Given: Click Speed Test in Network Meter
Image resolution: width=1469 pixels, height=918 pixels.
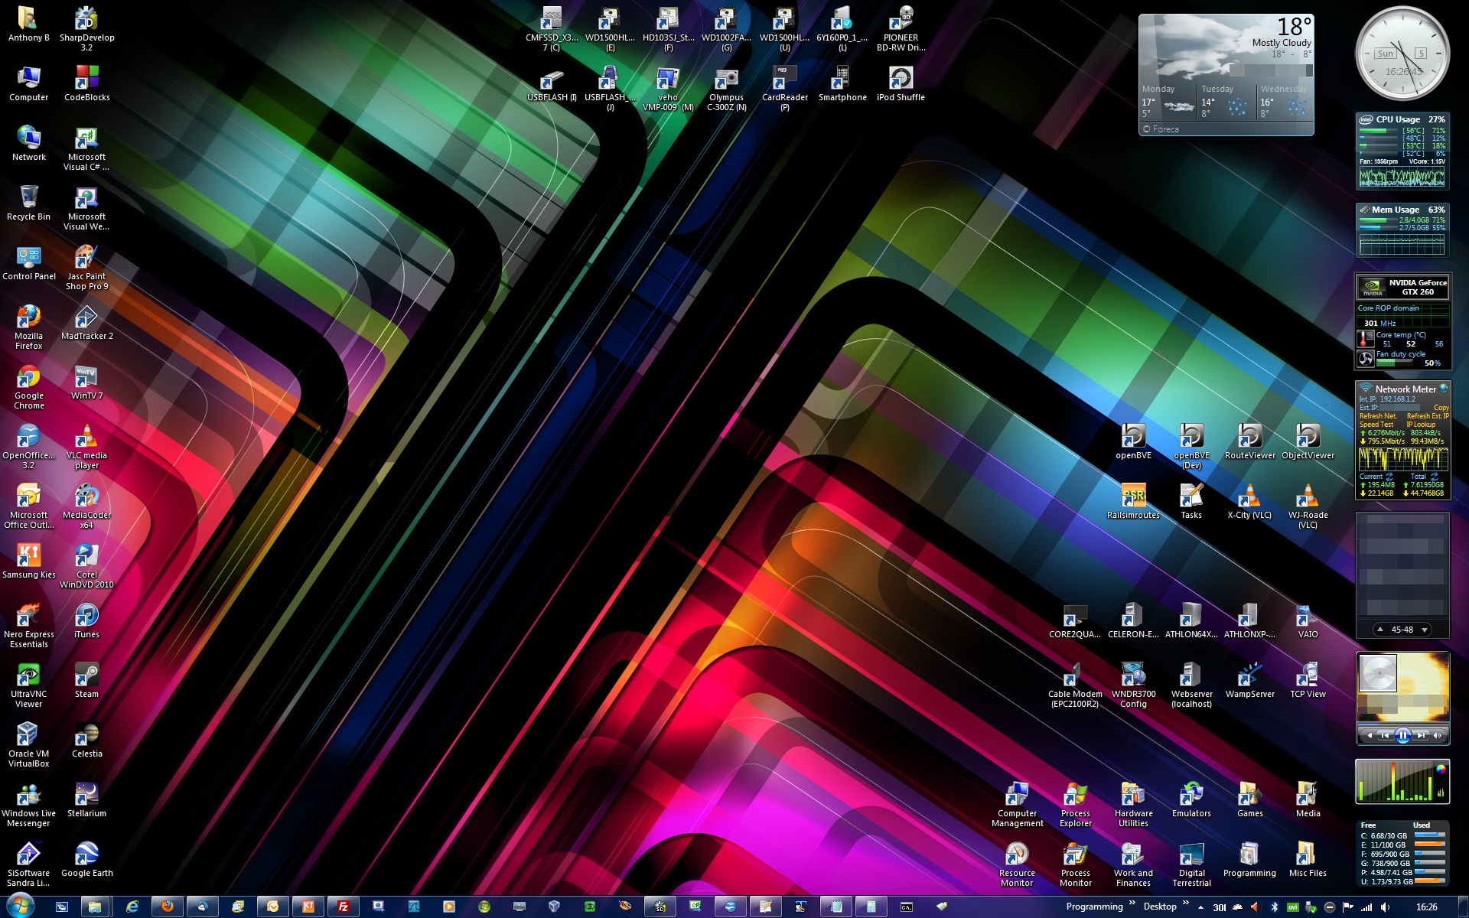Looking at the screenshot, I should click(x=1376, y=425).
